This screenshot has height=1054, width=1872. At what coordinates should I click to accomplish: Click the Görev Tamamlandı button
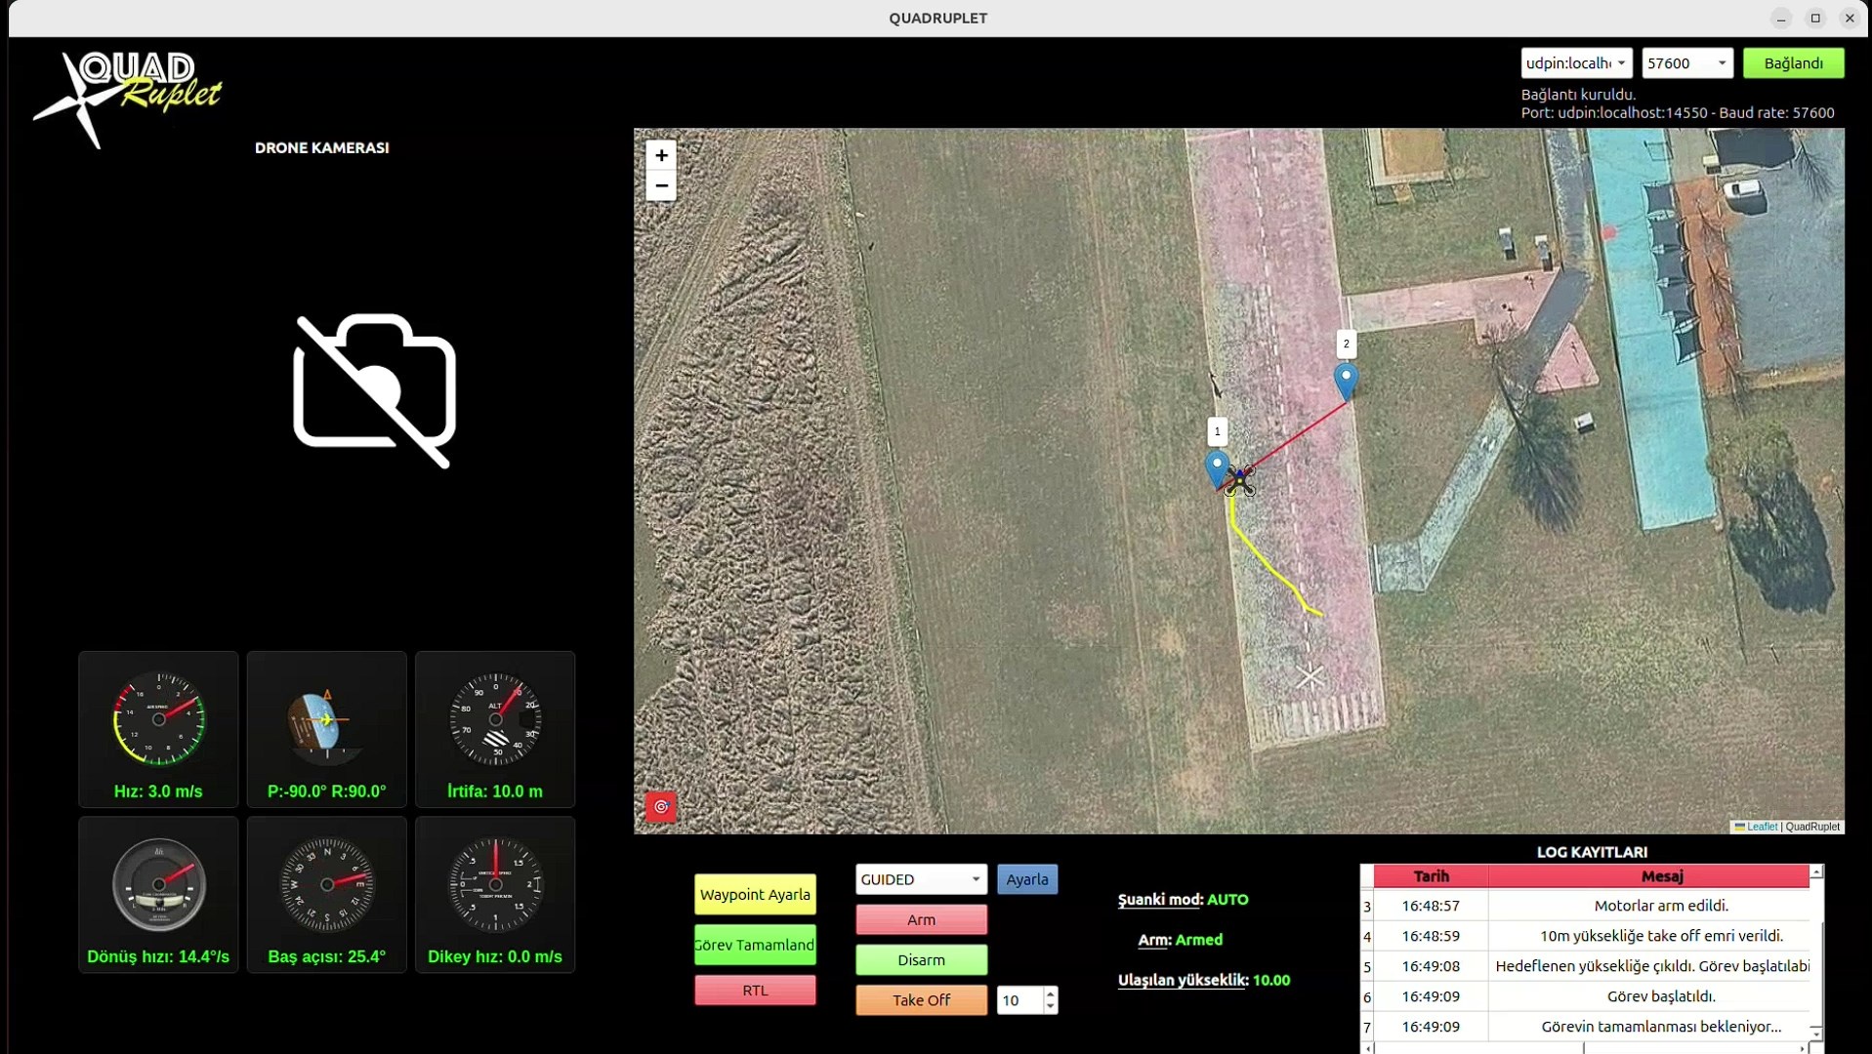pos(755,945)
